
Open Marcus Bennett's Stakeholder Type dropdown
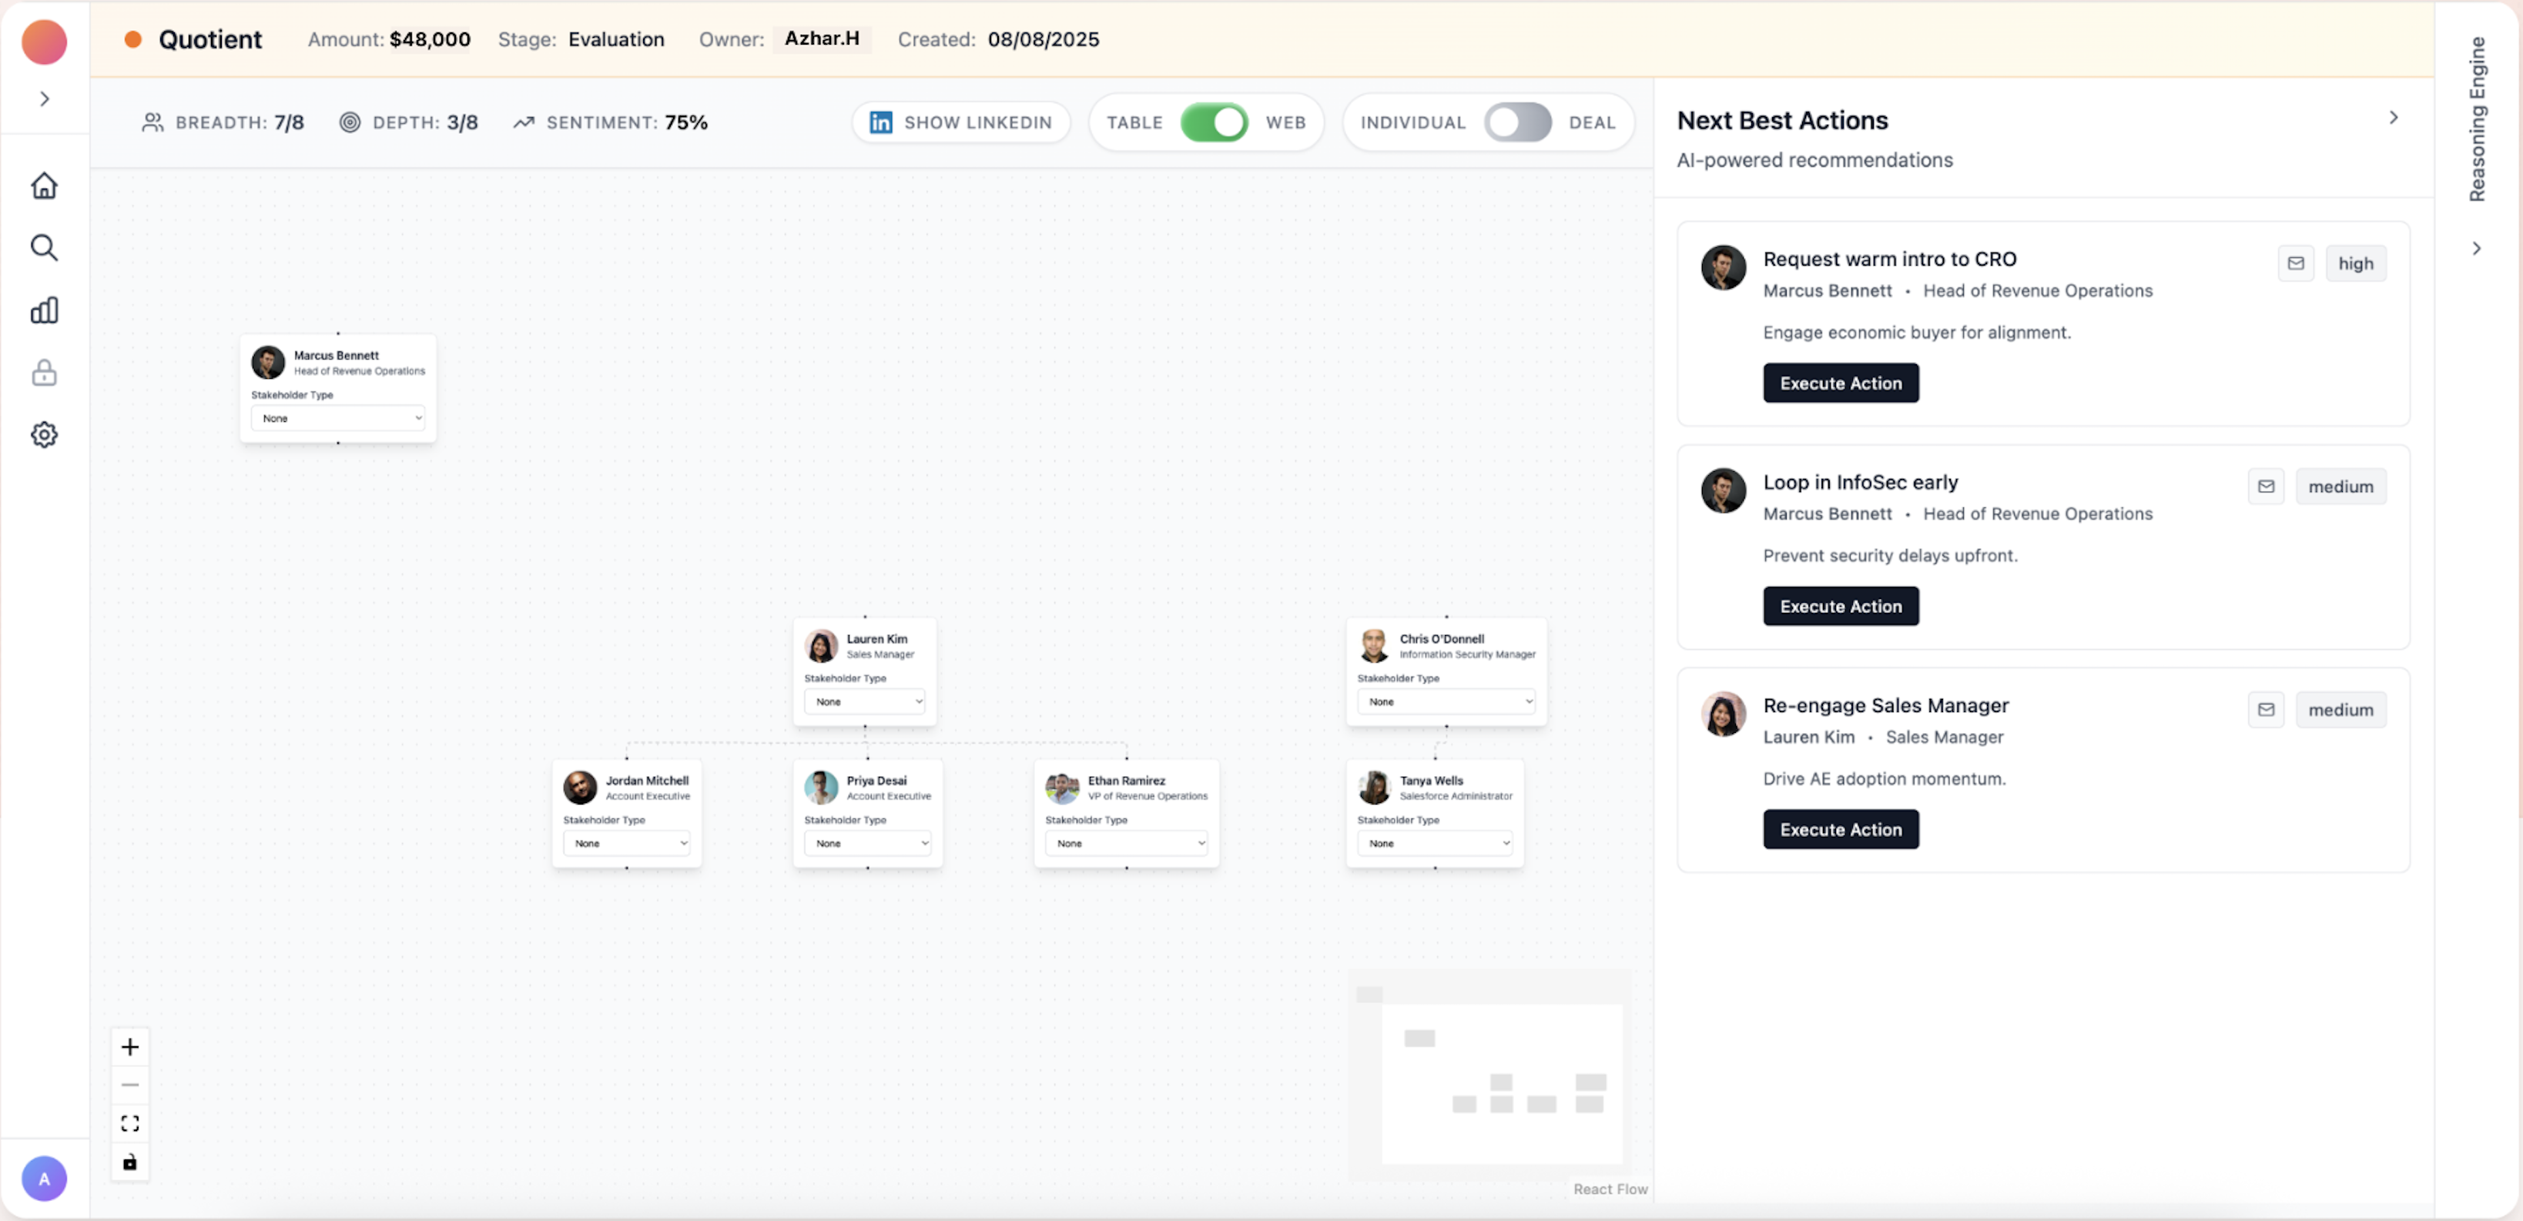point(338,418)
